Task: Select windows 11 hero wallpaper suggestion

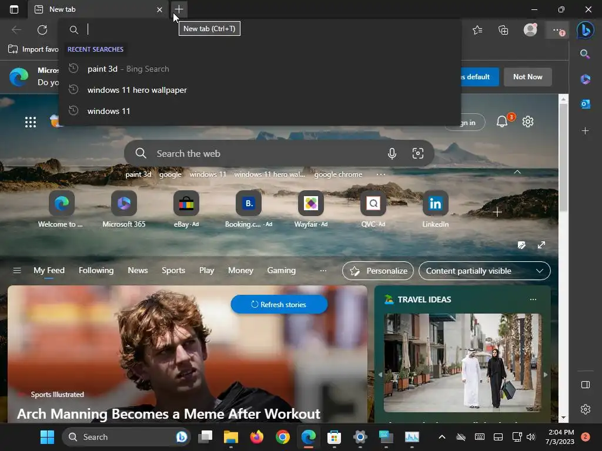Action: tap(260, 90)
